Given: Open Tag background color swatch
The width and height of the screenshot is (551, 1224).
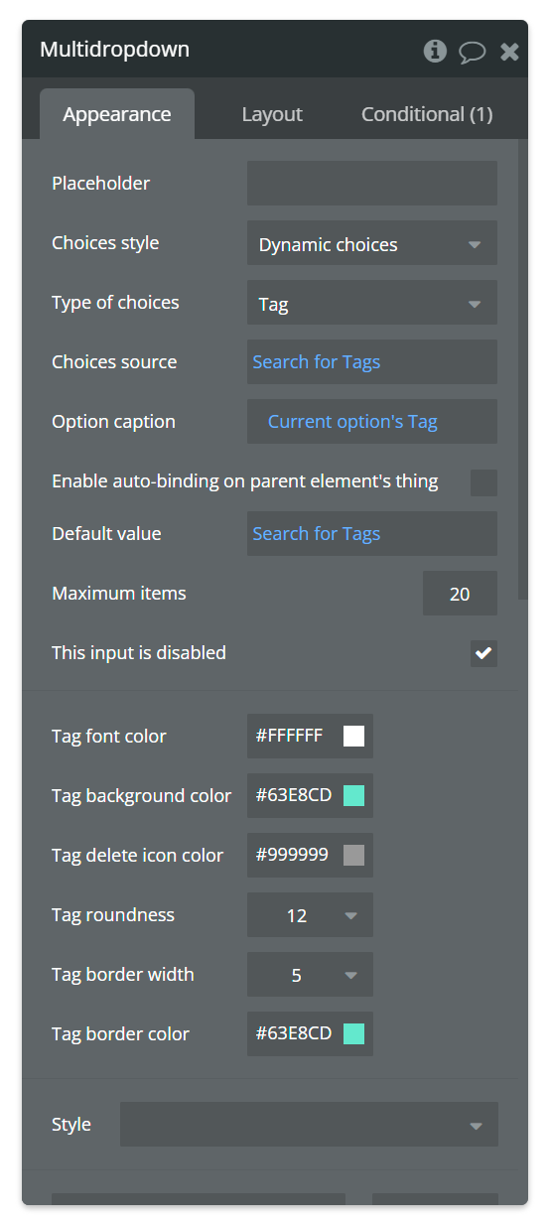Looking at the screenshot, I should coord(353,795).
